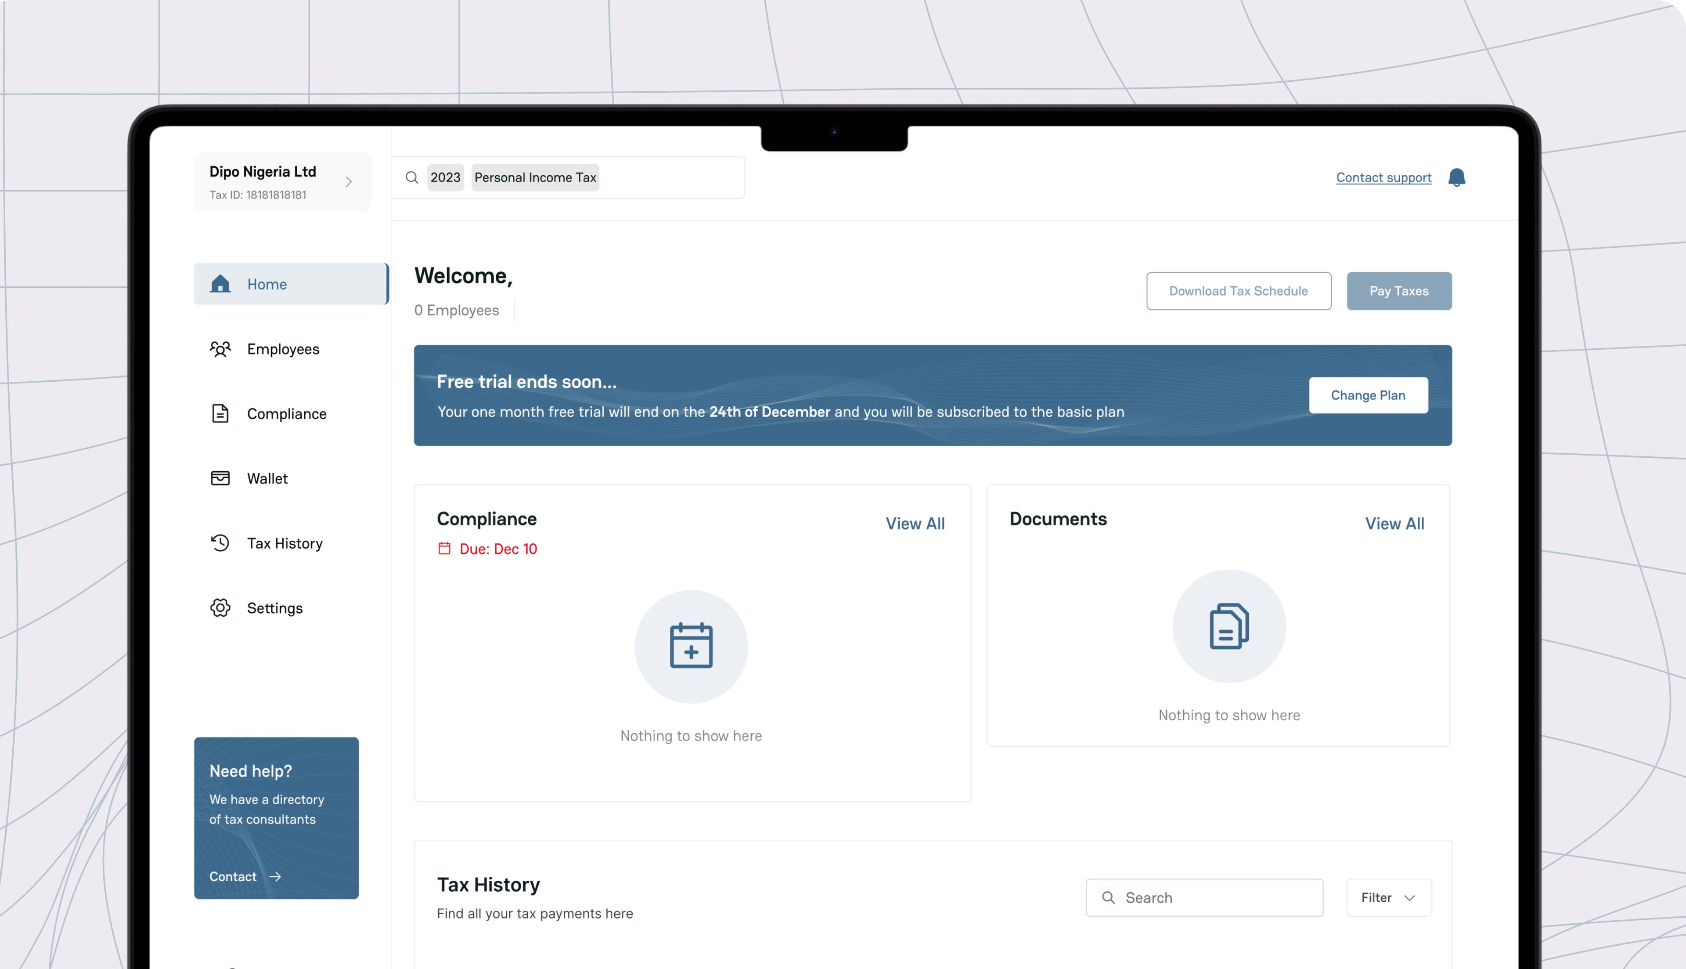Click the Employees people icon

tap(220, 349)
